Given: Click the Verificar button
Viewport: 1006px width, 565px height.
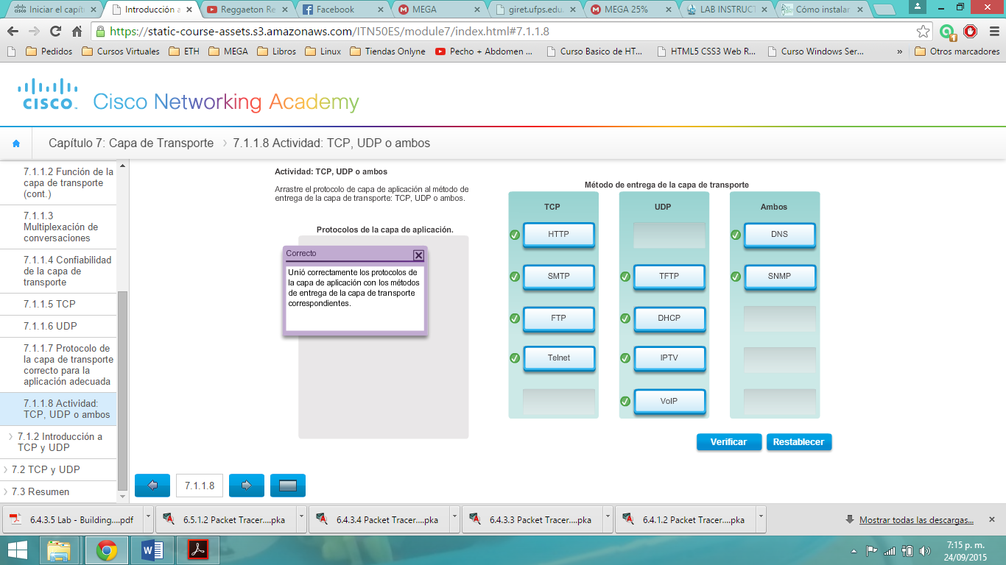Looking at the screenshot, I should [x=728, y=442].
